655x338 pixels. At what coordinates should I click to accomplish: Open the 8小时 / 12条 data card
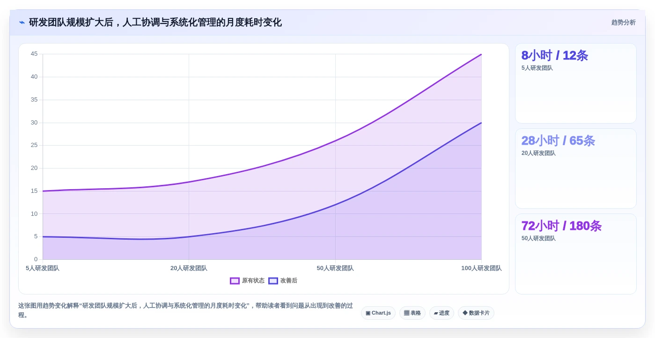click(x=576, y=83)
